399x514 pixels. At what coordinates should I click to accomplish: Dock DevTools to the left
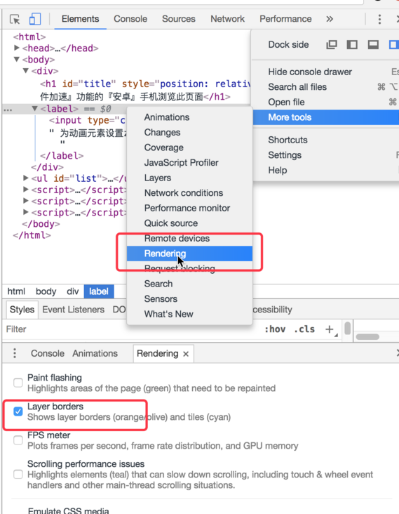[352, 44]
